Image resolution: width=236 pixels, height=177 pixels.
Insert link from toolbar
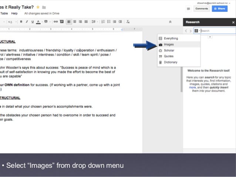[55, 21]
